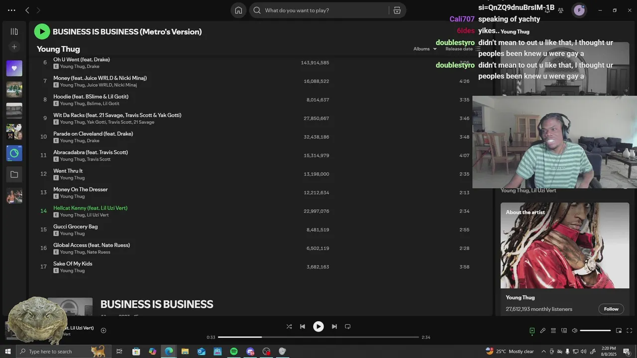The image size is (637, 358).
Task: Open Microsoft Edge from taskbar
Action: point(169,352)
